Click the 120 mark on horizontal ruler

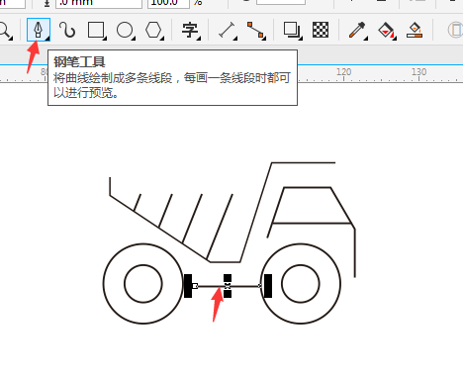click(x=343, y=71)
